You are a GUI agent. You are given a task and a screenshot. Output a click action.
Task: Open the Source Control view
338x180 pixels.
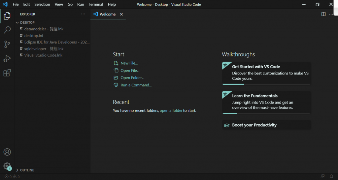click(x=7, y=45)
